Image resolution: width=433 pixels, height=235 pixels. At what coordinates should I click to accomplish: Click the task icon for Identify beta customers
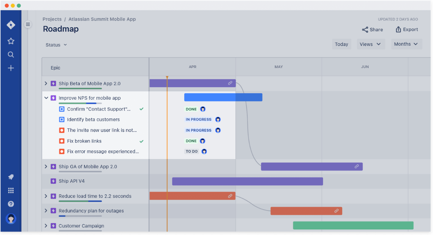(62, 120)
